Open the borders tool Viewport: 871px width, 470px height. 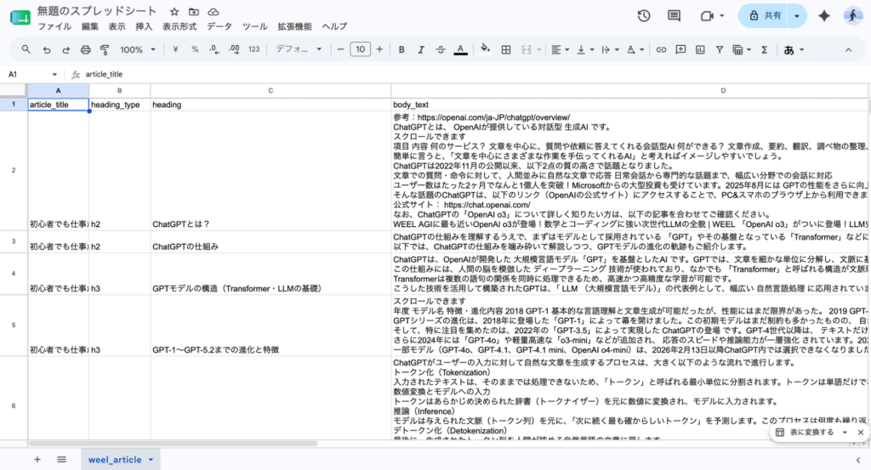(x=505, y=49)
